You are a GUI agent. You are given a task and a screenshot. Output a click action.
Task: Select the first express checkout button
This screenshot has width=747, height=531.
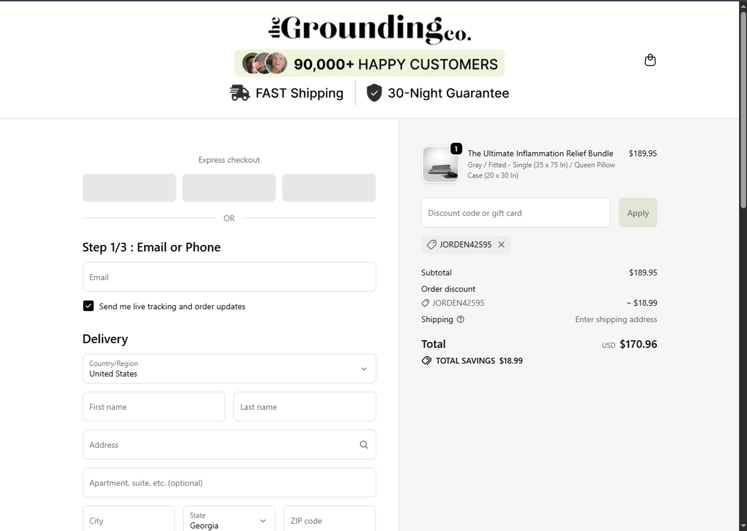point(129,188)
